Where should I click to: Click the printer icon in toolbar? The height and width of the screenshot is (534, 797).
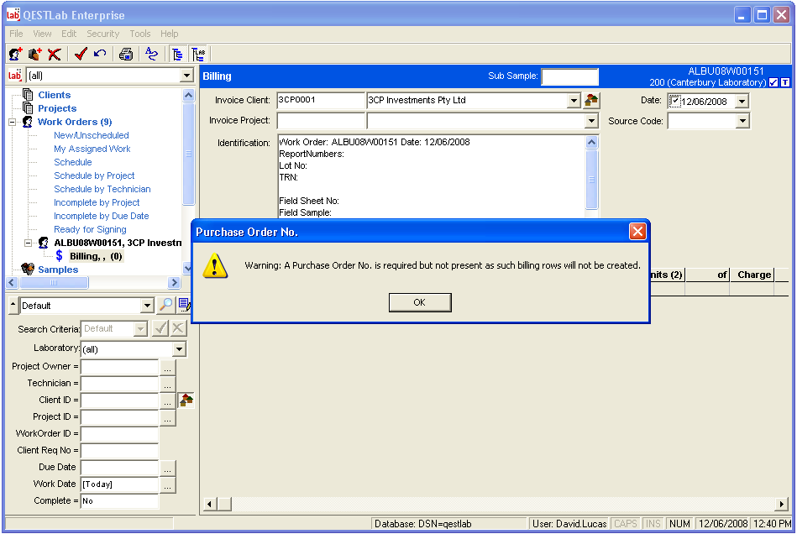tap(126, 55)
